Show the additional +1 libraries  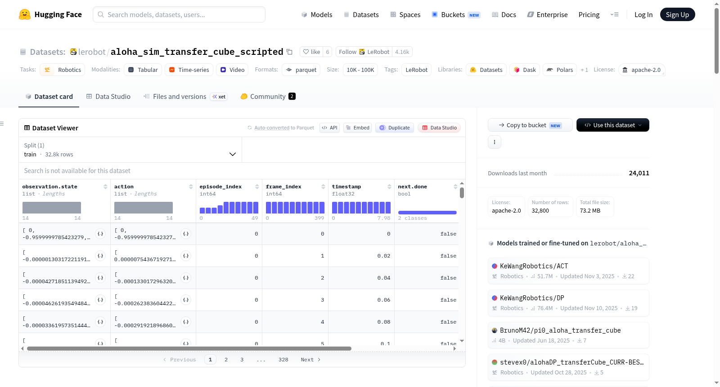584,70
